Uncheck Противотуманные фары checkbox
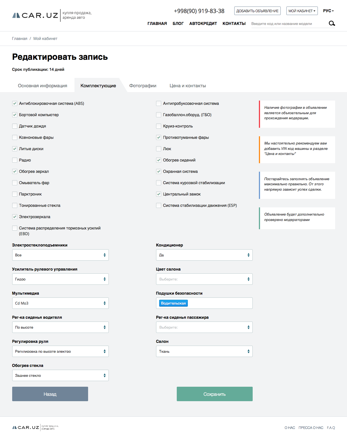 [159, 137]
